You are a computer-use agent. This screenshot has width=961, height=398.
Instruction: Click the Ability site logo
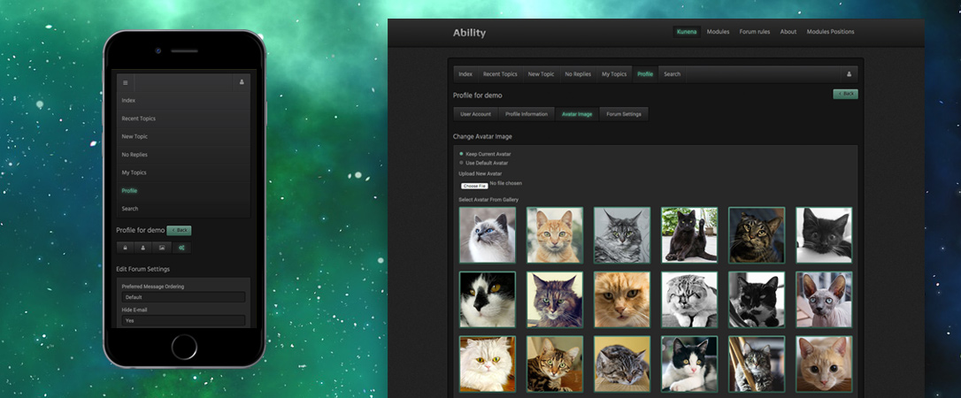469,33
